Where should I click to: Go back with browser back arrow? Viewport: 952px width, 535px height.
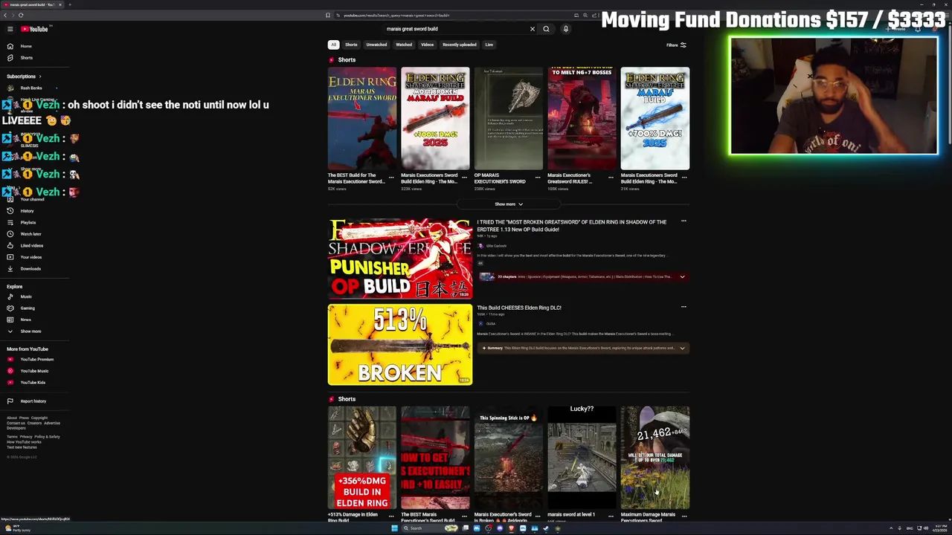tap(5, 15)
